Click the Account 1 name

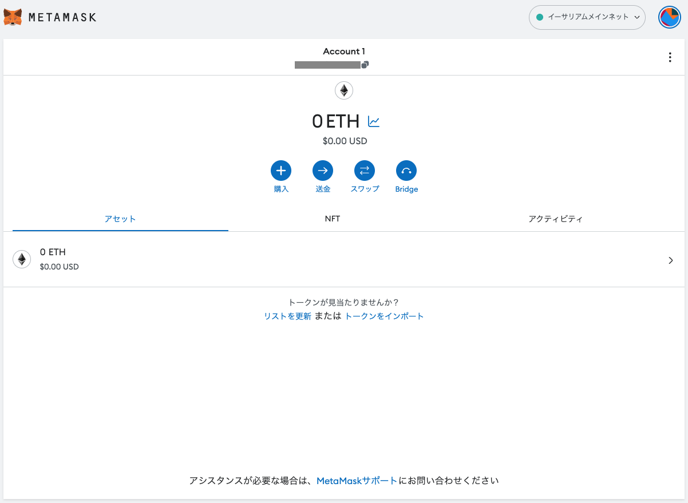point(344,52)
